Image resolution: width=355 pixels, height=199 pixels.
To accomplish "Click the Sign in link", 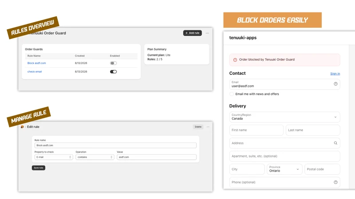I will 335,73.
